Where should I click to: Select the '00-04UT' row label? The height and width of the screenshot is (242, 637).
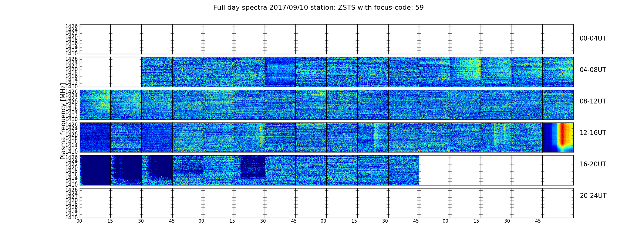[593, 38]
